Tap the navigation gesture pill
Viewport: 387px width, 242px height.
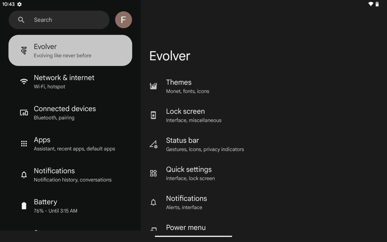193,236
